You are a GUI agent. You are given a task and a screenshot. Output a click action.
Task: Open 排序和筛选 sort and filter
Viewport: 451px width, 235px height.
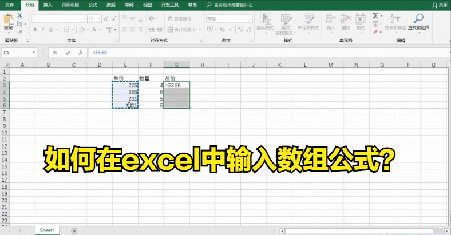pos(395,22)
